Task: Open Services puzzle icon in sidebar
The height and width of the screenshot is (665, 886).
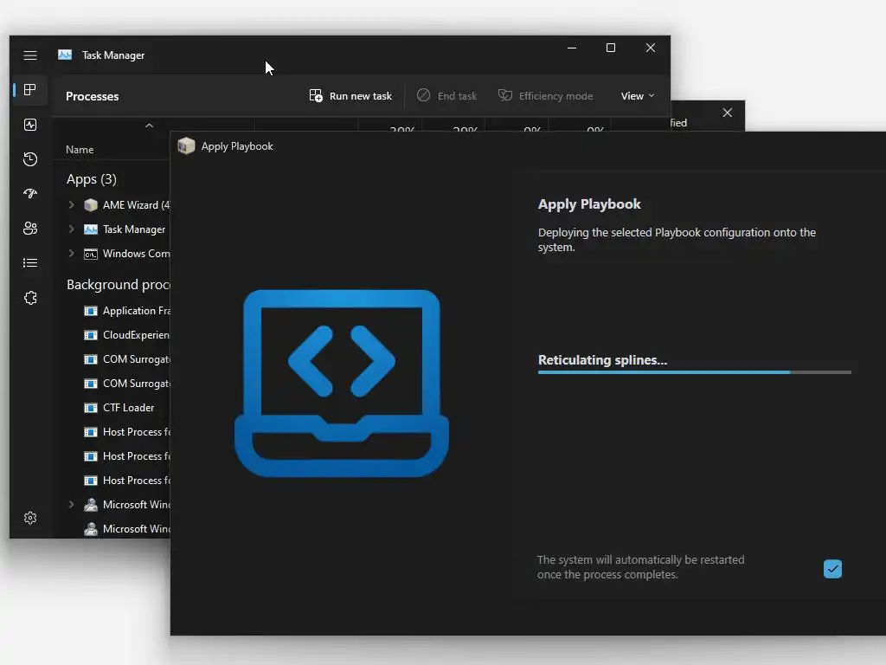Action: pyautogui.click(x=30, y=298)
